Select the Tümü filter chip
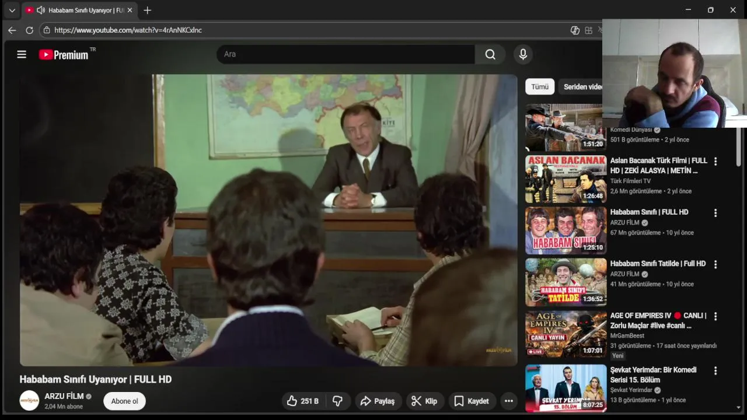The image size is (747, 420). point(540,86)
